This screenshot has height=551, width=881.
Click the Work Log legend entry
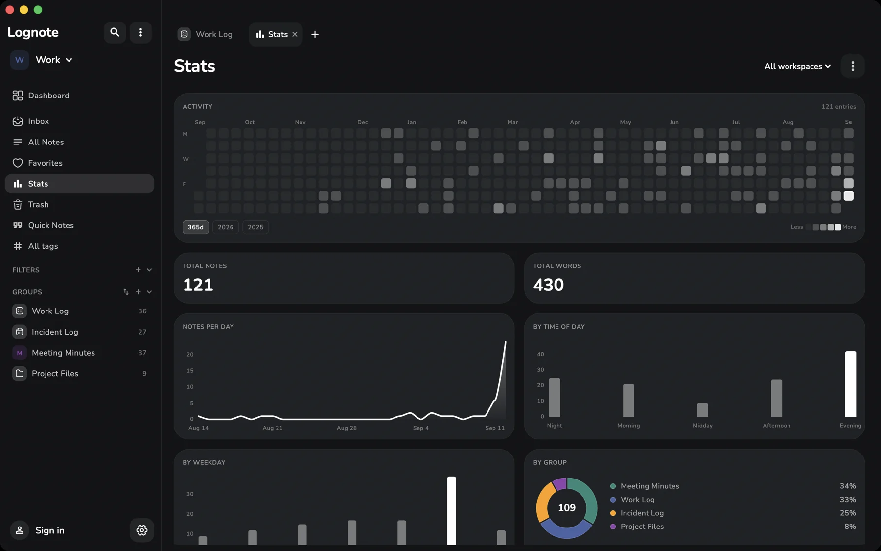(x=632, y=500)
